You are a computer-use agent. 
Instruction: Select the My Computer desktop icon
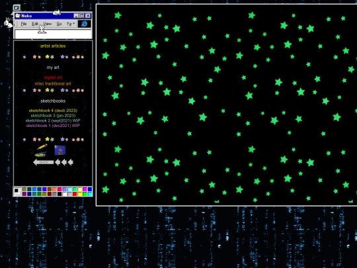tap(17, 8)
